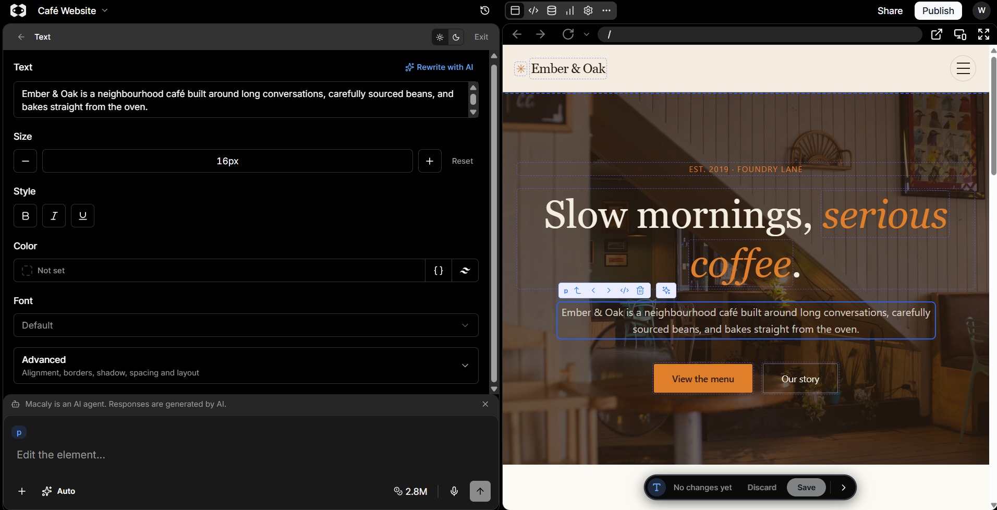Open the code view icon in top toolbar
Image resolution: width=997 pixels, height=510 pixels.
(x=533, y=10)
